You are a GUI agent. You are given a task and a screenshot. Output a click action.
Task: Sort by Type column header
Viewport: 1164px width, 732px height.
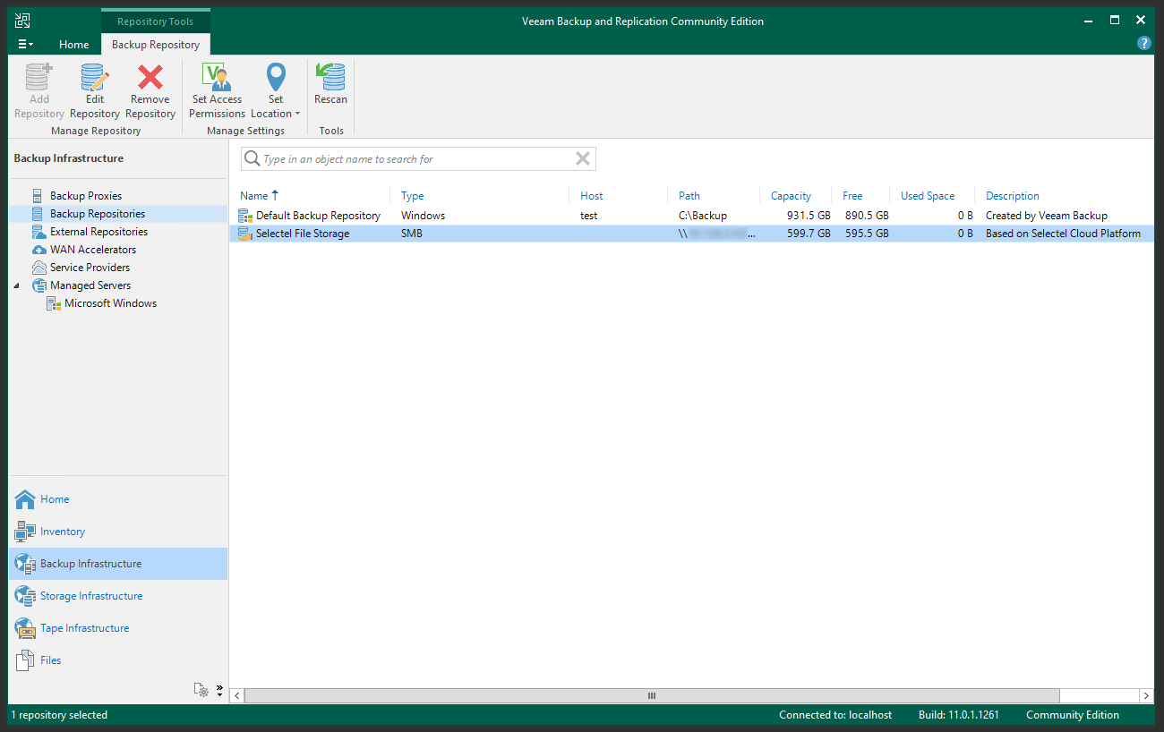[x=413, y=196]
